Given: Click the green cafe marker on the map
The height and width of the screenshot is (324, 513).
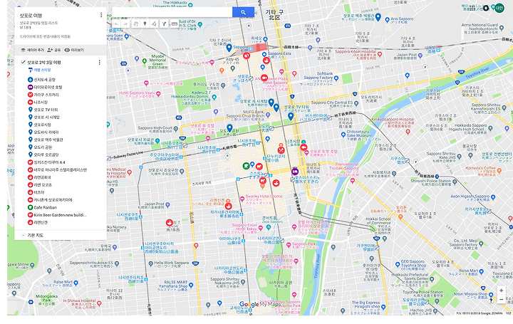Looking at the screenshot, I should tap(246, 166).
